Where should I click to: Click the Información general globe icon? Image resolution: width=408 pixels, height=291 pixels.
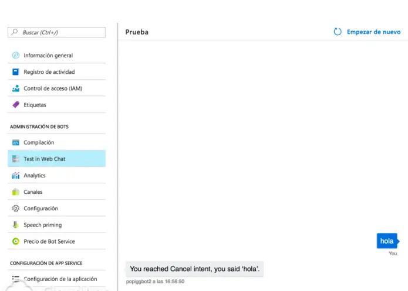coord(16,56)
